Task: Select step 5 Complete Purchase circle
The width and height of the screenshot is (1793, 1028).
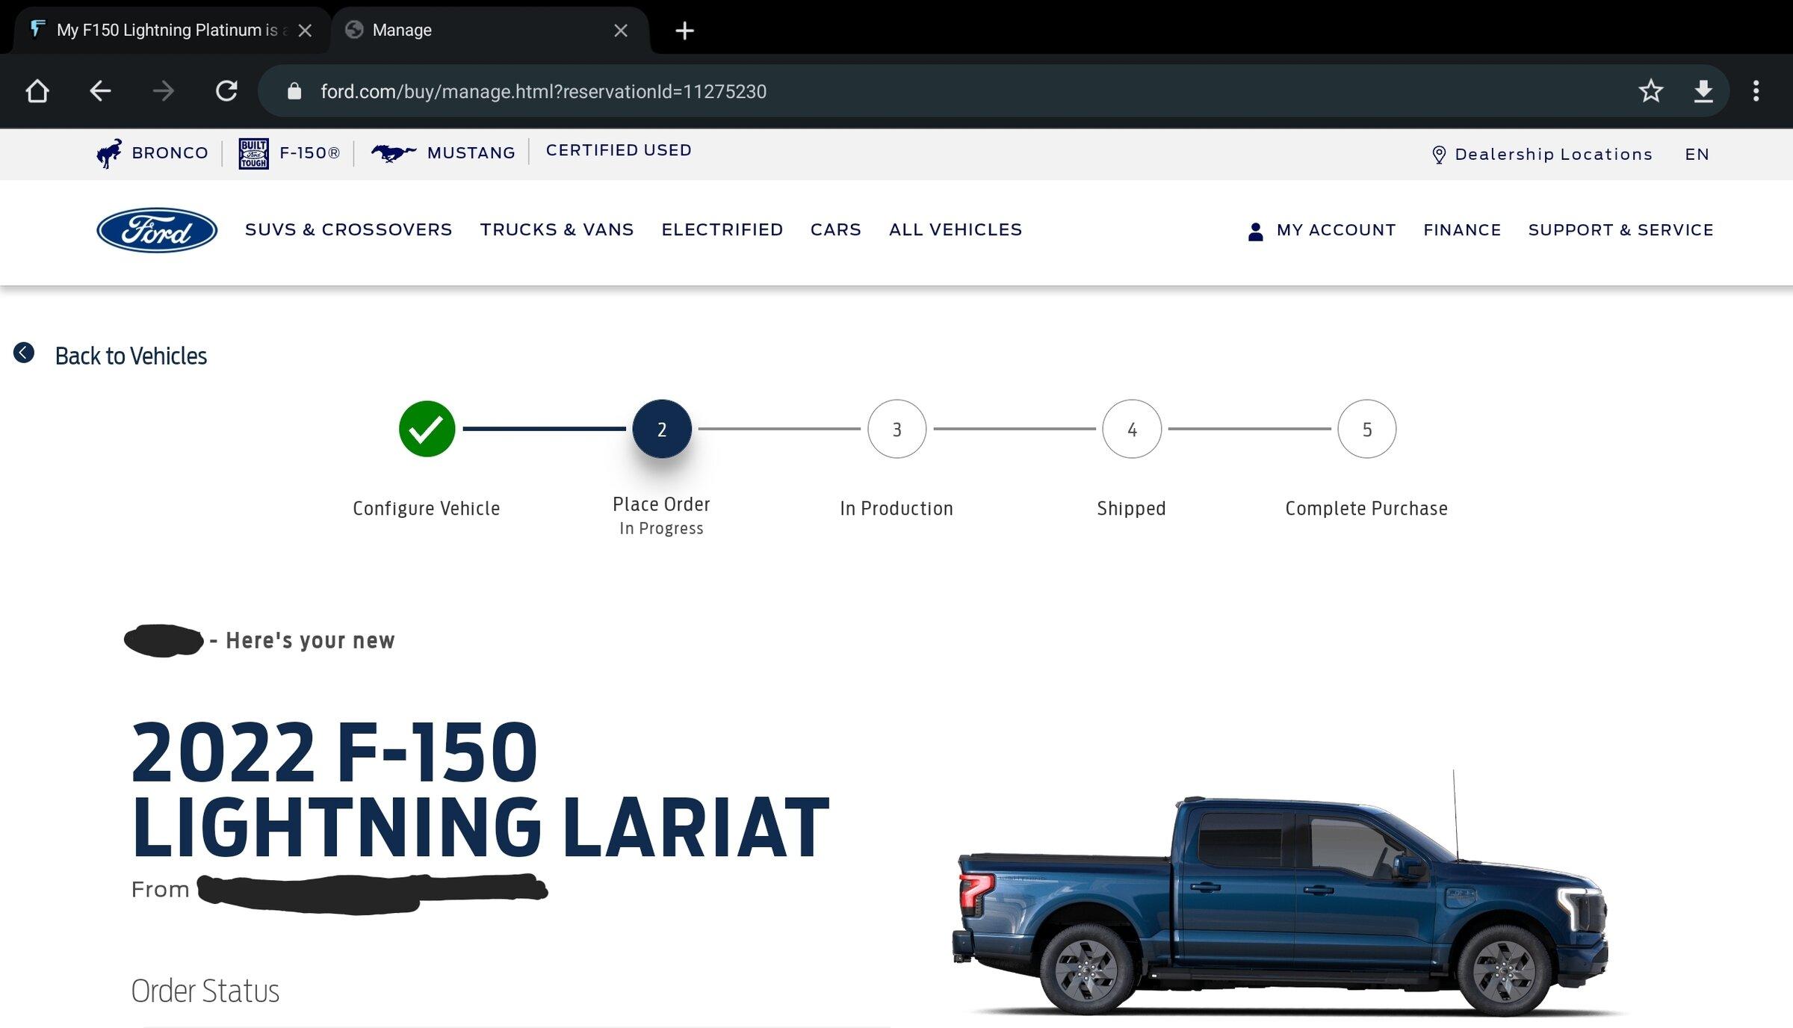Action: (x=1366, y=429)
